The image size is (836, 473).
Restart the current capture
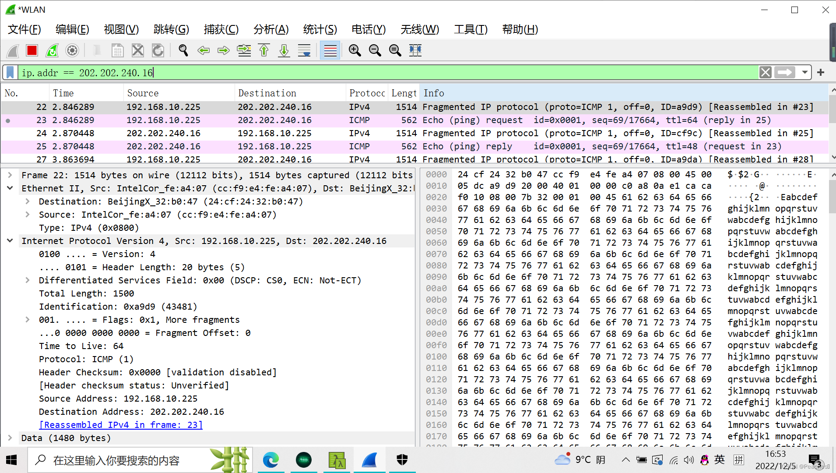click(52, 51)
